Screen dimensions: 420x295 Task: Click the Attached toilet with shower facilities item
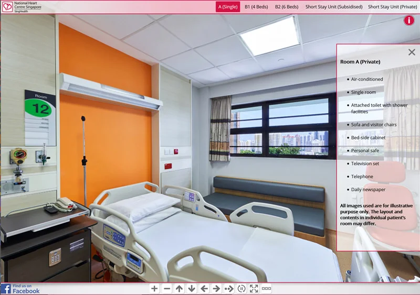(x=379, y=108)
